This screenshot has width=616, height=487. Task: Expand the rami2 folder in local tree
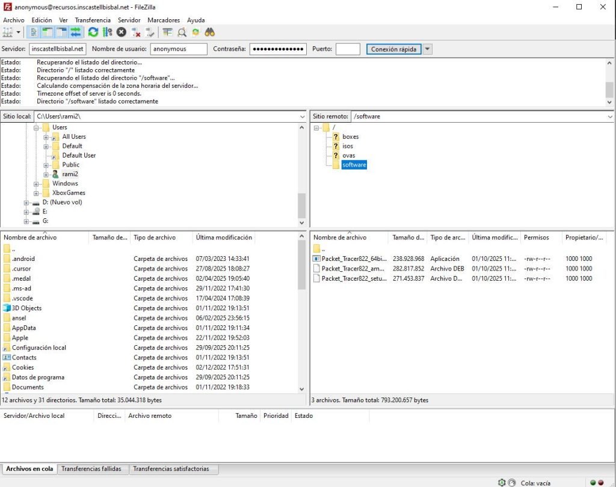pos(46,174)
